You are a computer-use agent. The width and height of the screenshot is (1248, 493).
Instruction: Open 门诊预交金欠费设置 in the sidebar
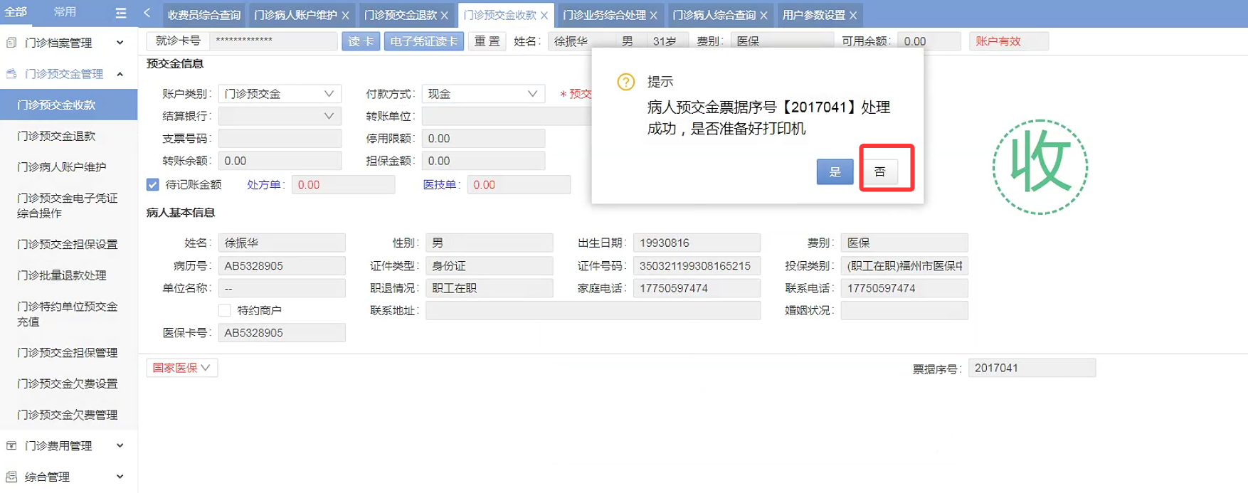click(x=68, y=384)
